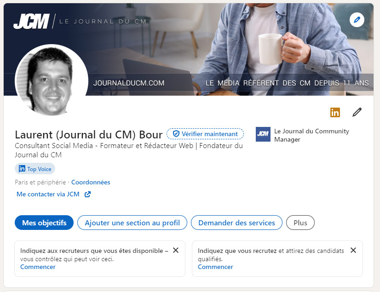Dismiss the recruiters availability card
380x292 pixels.
pos(176,250)
